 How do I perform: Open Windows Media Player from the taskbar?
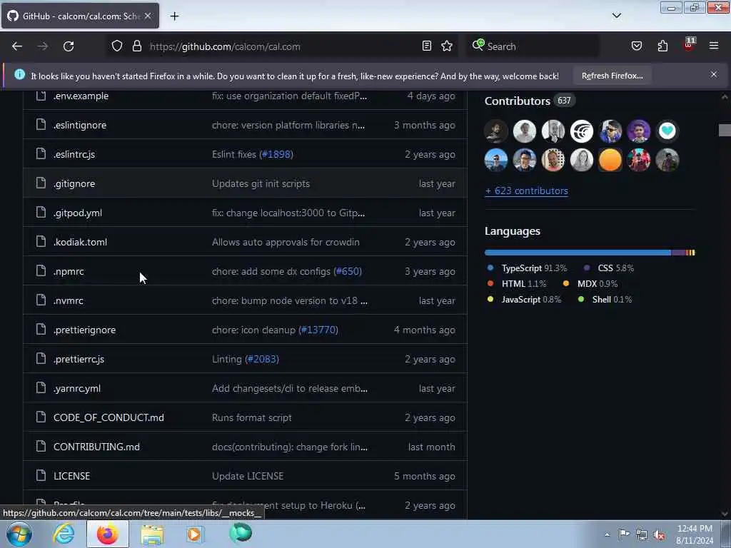pos(195,534)
